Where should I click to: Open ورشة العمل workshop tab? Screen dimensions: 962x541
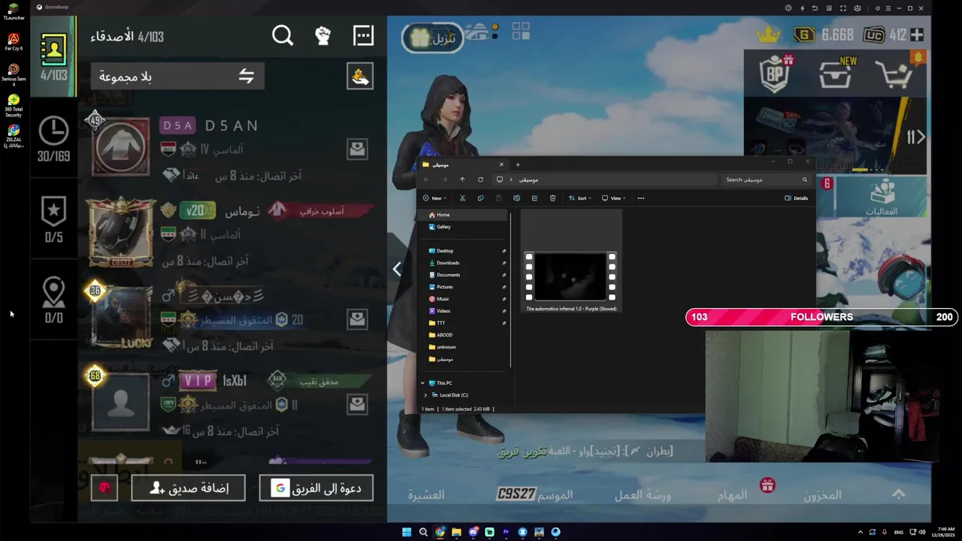pyautogui.click(x=643, y=494)
